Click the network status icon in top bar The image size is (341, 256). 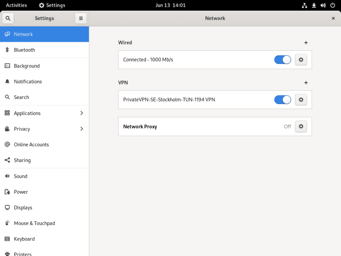point(304,6)
